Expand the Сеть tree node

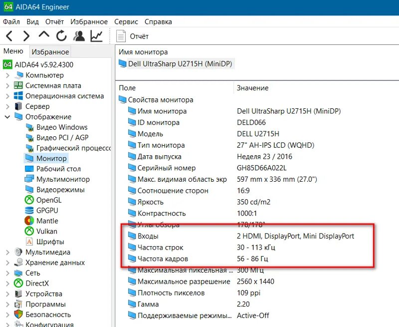(7, 273)
